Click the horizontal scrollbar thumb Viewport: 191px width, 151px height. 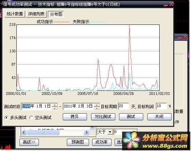pyautogui.click(x=43, y=132)
